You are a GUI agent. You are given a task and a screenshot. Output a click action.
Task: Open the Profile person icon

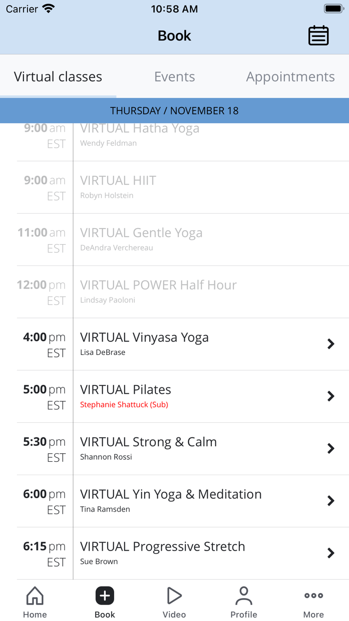pos(244,596)
